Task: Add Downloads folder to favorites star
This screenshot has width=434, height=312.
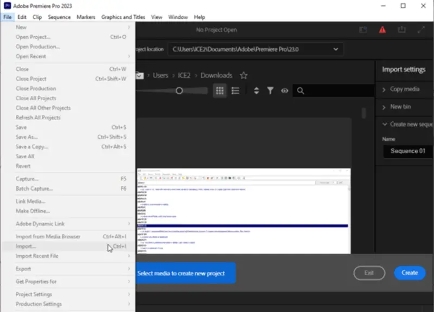Action: [244, 75]
